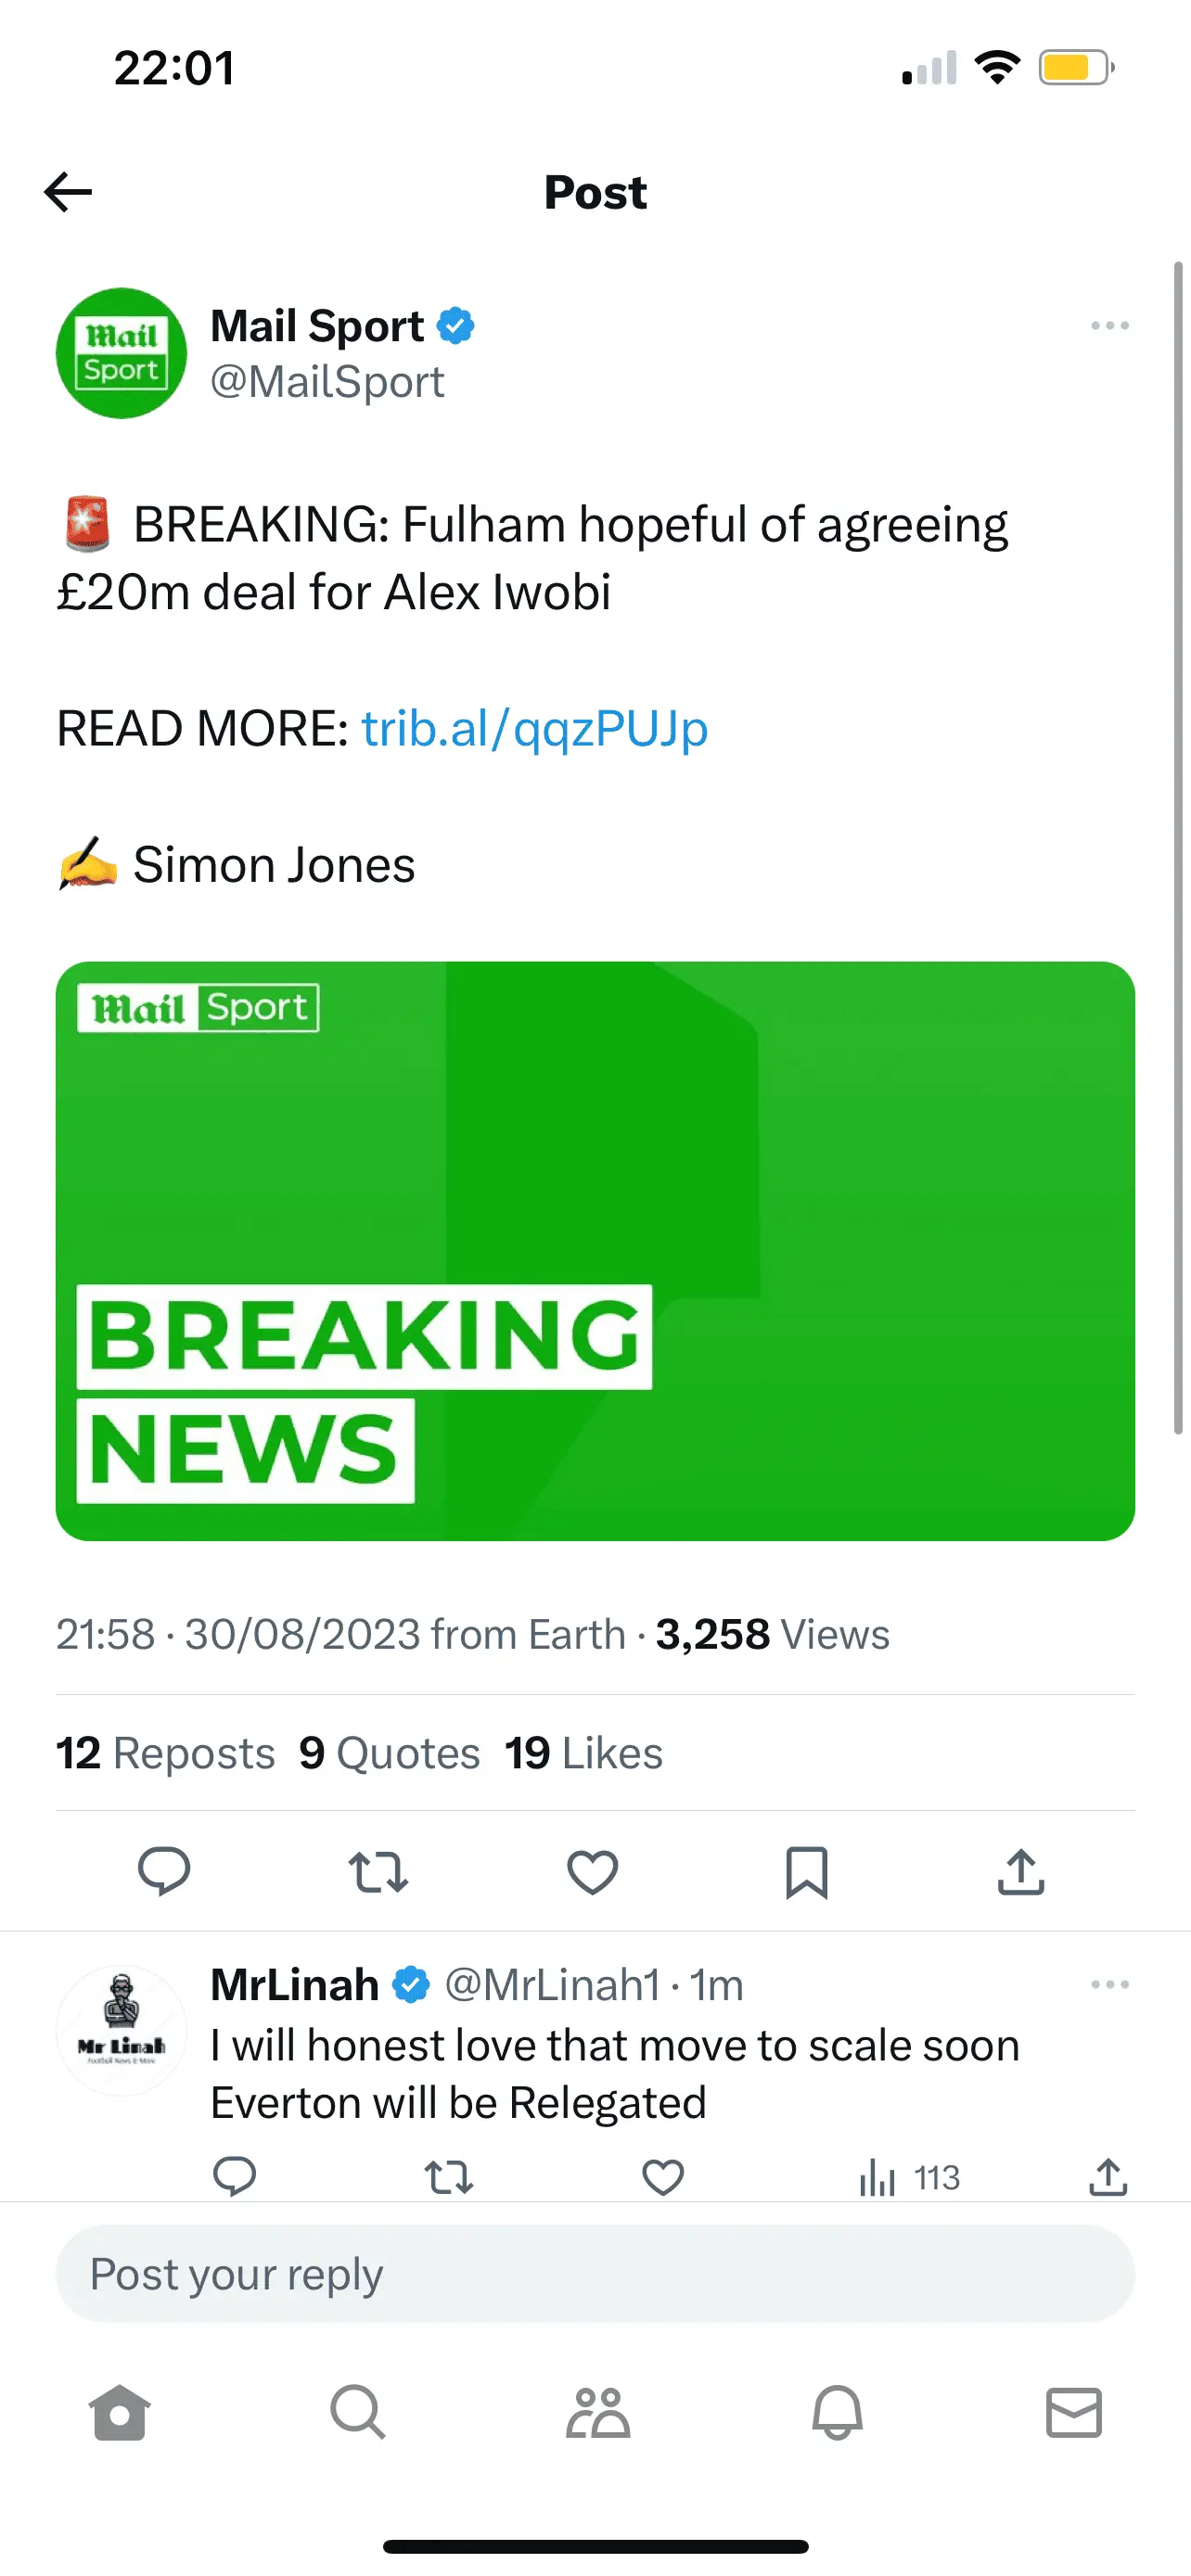Reply to the Mail Sport post
Image resolution: width=1191 pixels, height=2576 pixels.
click(164, 1871)
